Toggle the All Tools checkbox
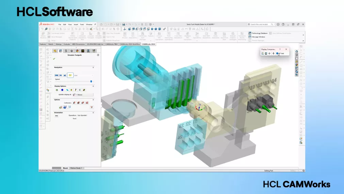 tap(278, 54)
